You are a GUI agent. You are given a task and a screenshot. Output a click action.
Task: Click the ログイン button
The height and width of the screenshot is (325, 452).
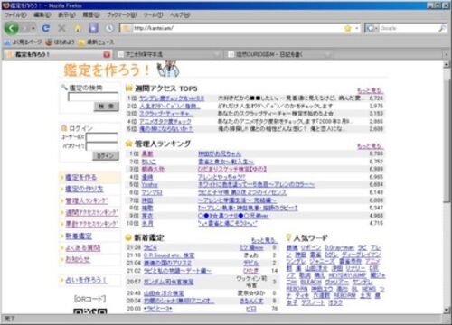click(106, 155)
